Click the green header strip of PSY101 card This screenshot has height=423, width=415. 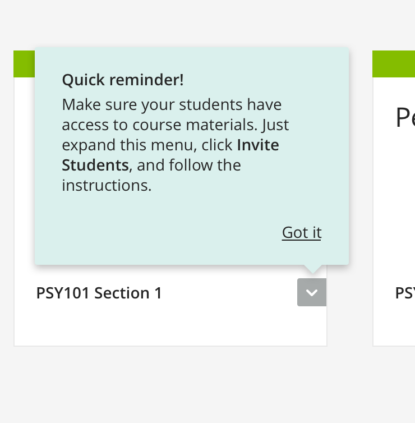[x=24, y=63]
